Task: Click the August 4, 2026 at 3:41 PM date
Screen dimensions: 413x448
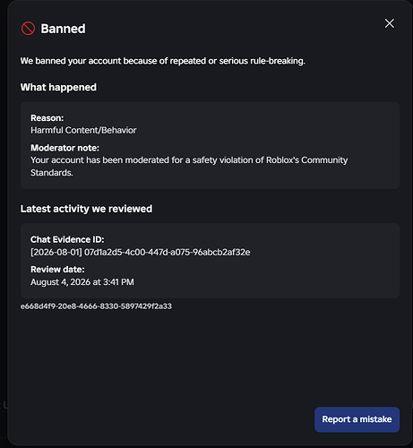Action: (82, 282)
